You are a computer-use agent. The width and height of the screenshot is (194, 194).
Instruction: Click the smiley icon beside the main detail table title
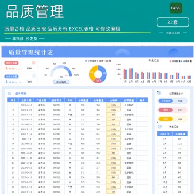pyautogui.click(x=9, y=93)
